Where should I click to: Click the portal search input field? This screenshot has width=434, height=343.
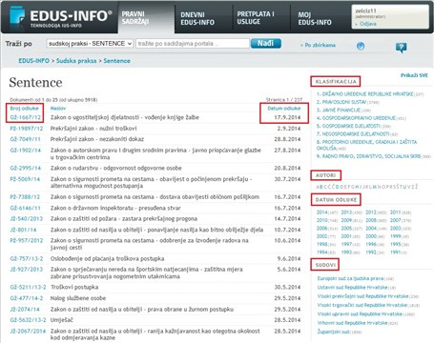point(193,44)
